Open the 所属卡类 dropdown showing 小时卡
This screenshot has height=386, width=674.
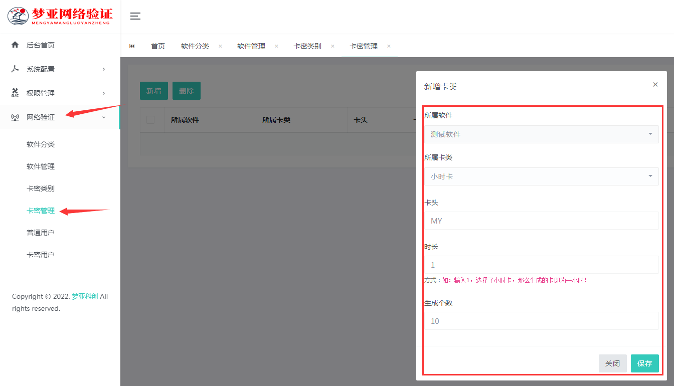[x=541, y=176]
